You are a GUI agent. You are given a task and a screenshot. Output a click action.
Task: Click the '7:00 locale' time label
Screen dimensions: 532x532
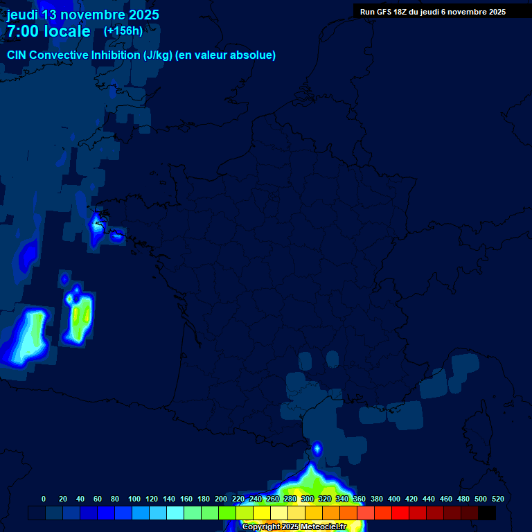pos(49,31)
